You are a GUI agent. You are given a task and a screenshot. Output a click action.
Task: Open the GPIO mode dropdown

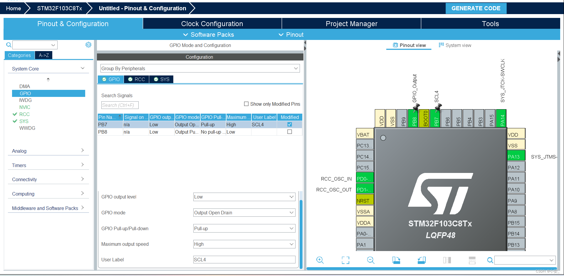click(244, 213)
